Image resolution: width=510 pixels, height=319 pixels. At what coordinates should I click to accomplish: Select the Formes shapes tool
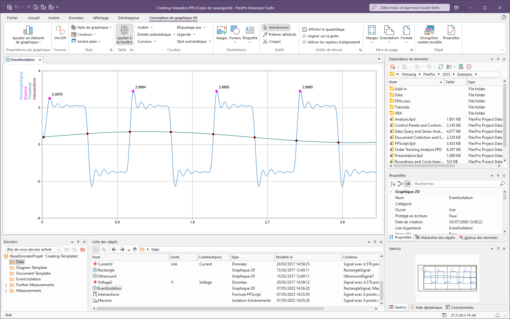click(235, 33)
